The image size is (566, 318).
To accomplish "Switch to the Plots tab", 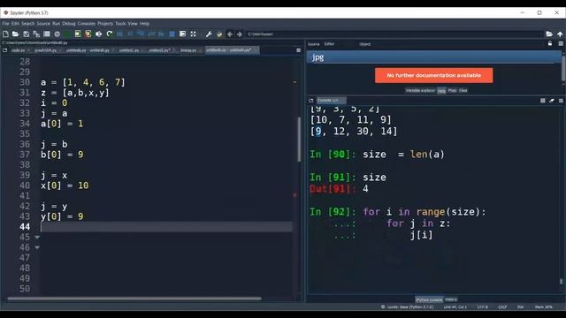I will [x=452, y=90].
